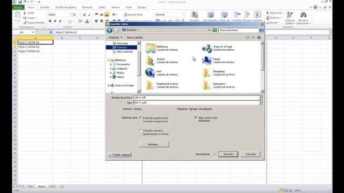Toggle italic (K) in the Excel ribbon

pyautogui.click(x=55, y=21)
